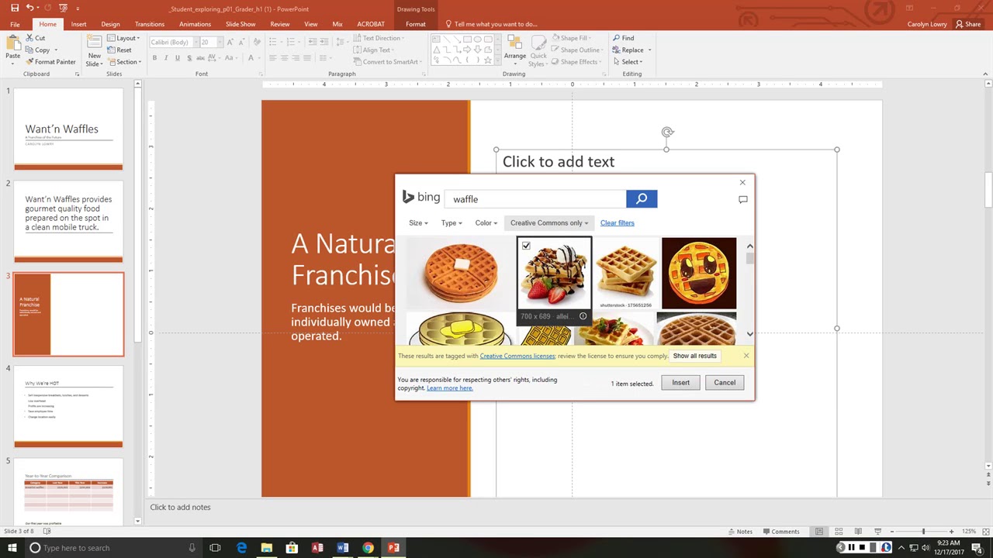The image size is (993, 558).
Task: Switch to Normal view
Action: (x=819, y=532)
